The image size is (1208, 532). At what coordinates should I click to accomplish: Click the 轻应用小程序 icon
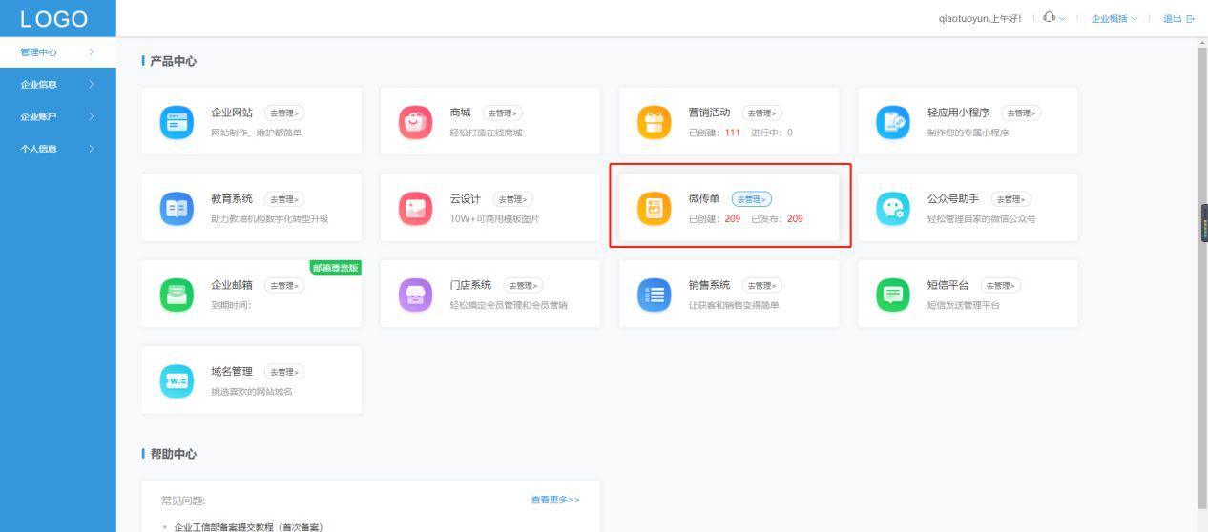892,122
